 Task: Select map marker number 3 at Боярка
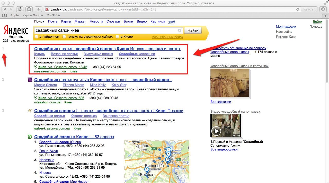(147, 170)
